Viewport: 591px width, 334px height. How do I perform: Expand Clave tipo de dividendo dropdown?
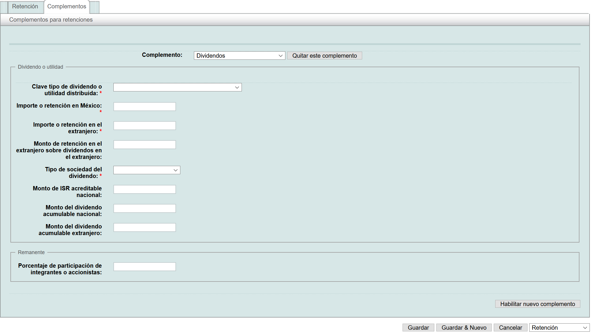point(177,87)
